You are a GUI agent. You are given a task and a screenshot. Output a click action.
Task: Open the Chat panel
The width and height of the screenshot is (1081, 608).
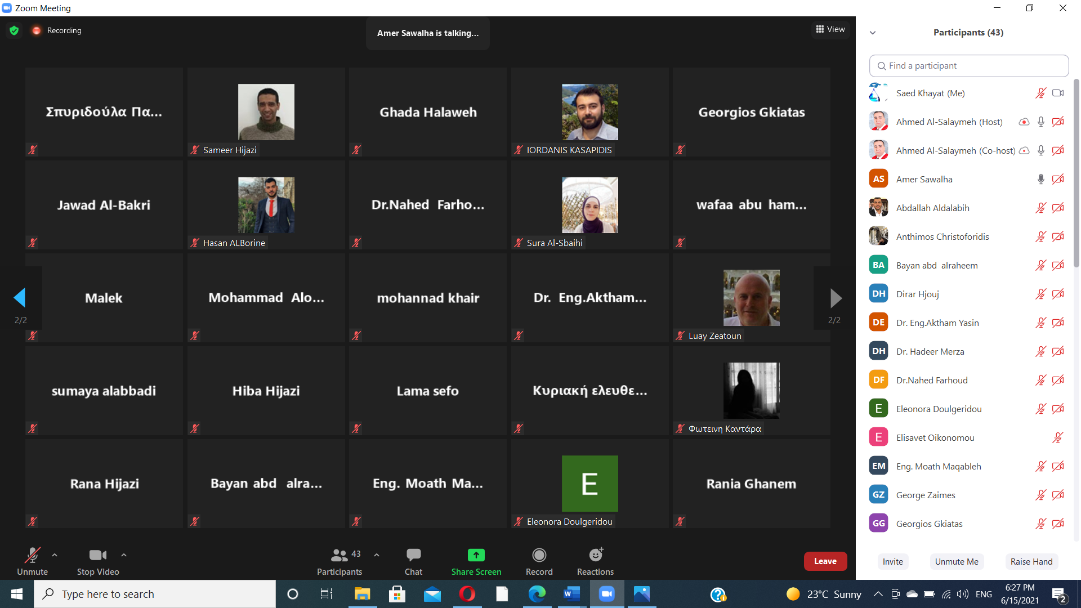413,561
